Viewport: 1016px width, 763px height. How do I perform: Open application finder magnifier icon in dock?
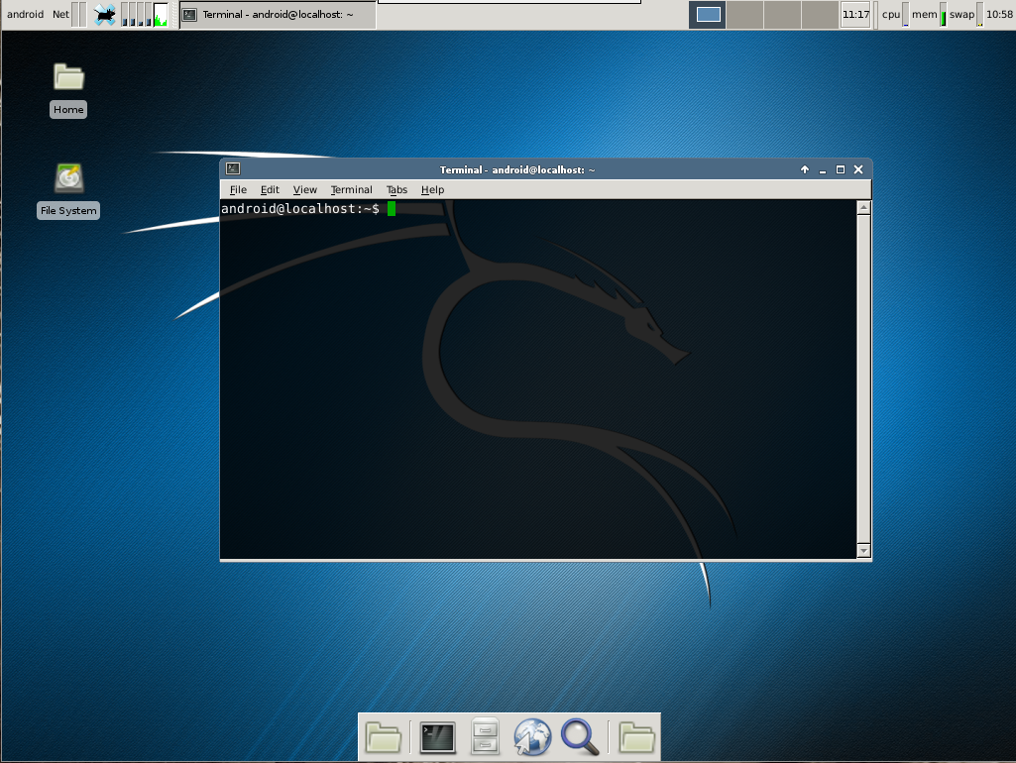pyautogui.click(x=580, y=737)
